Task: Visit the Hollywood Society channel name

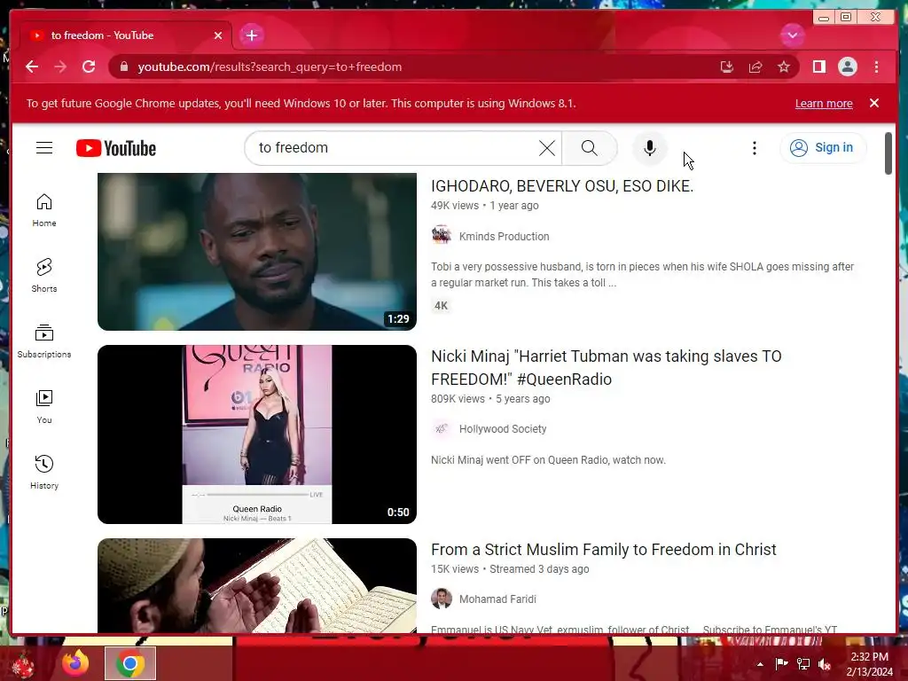Action: pyautogui.click(x=503, y=429)
